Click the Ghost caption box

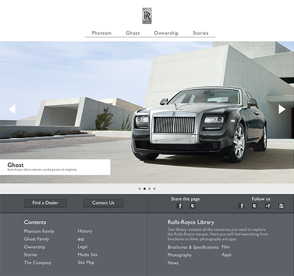(55, 167)
